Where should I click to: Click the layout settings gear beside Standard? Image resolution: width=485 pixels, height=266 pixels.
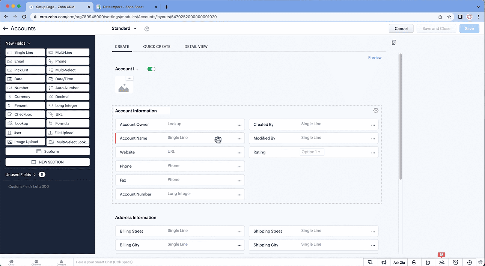pyautogui.click(x=147, y=29)
